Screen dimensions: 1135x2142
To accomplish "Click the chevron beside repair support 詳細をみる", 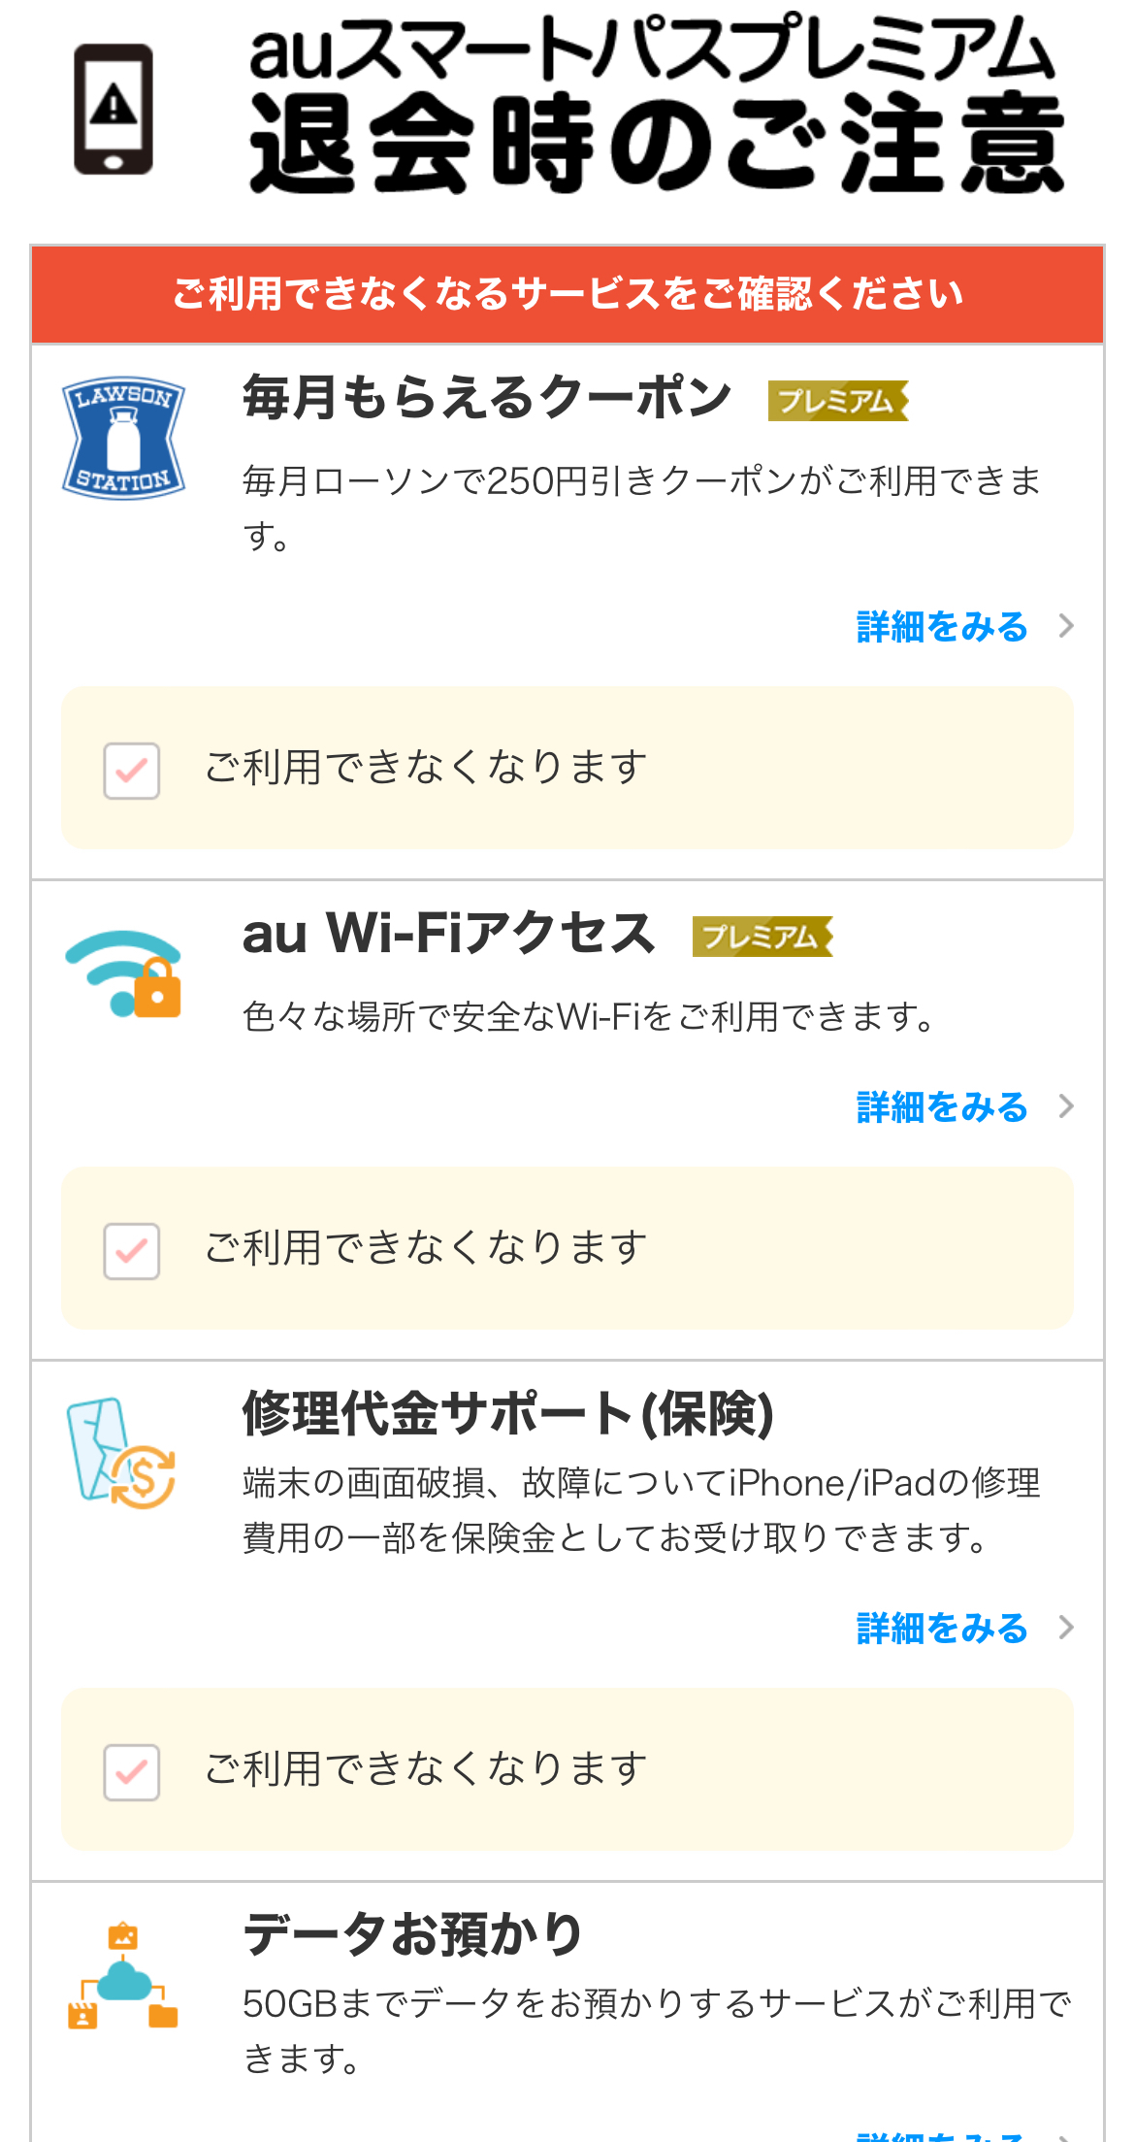I will click(x=1066, y=1628).
